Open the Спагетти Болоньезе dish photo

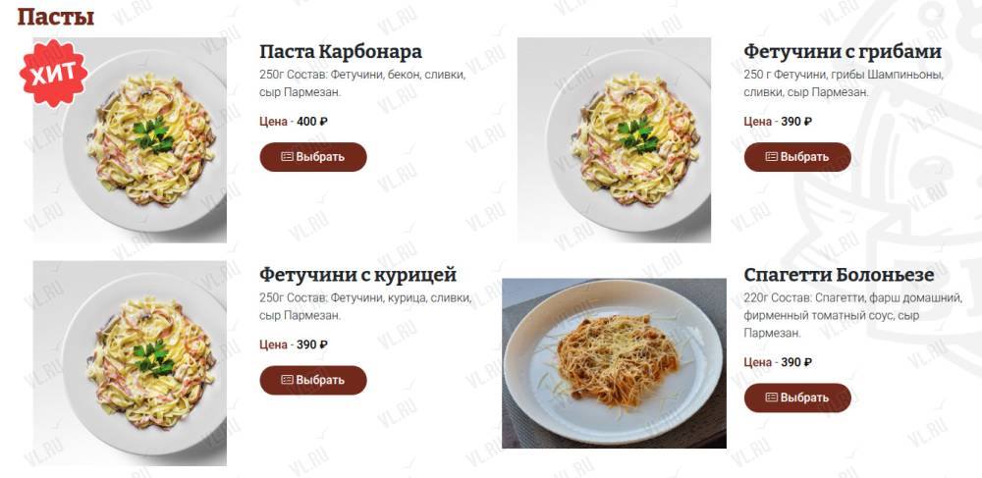pyautogui.click(x=614, y=363)
